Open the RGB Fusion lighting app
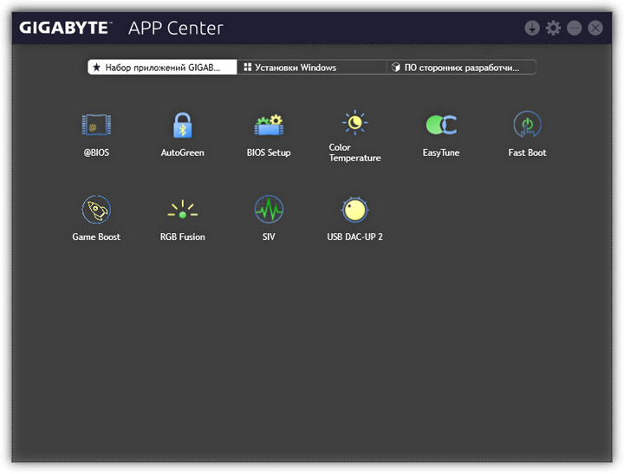 point(182,210)
